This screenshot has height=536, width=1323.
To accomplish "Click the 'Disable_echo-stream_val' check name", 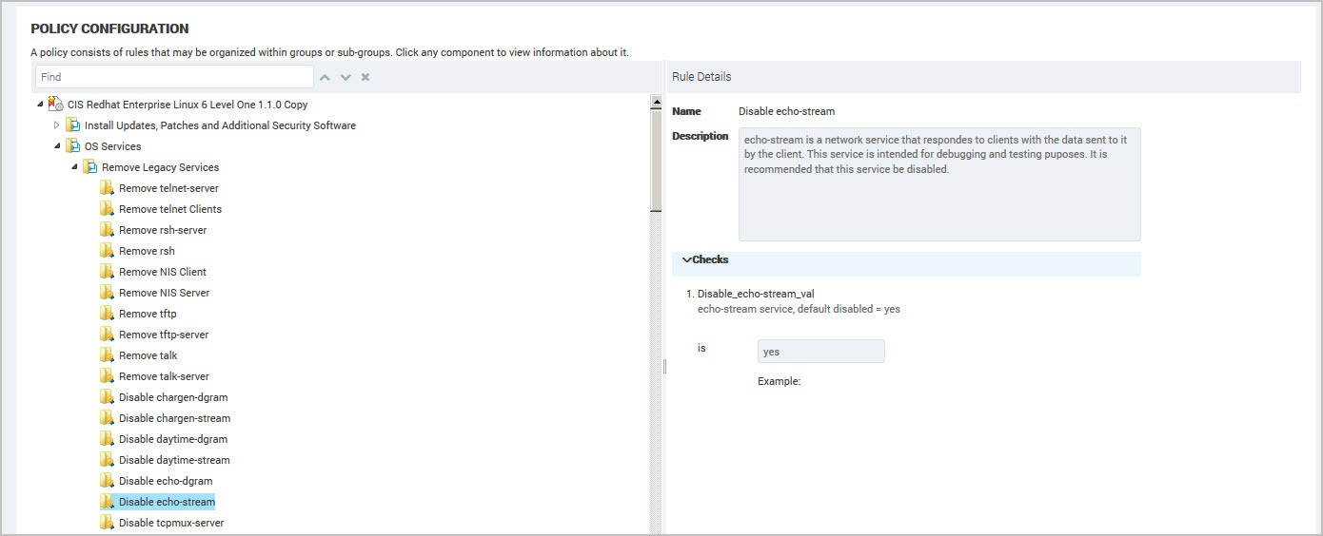I will pyautogui.click(x=756, y=294).
